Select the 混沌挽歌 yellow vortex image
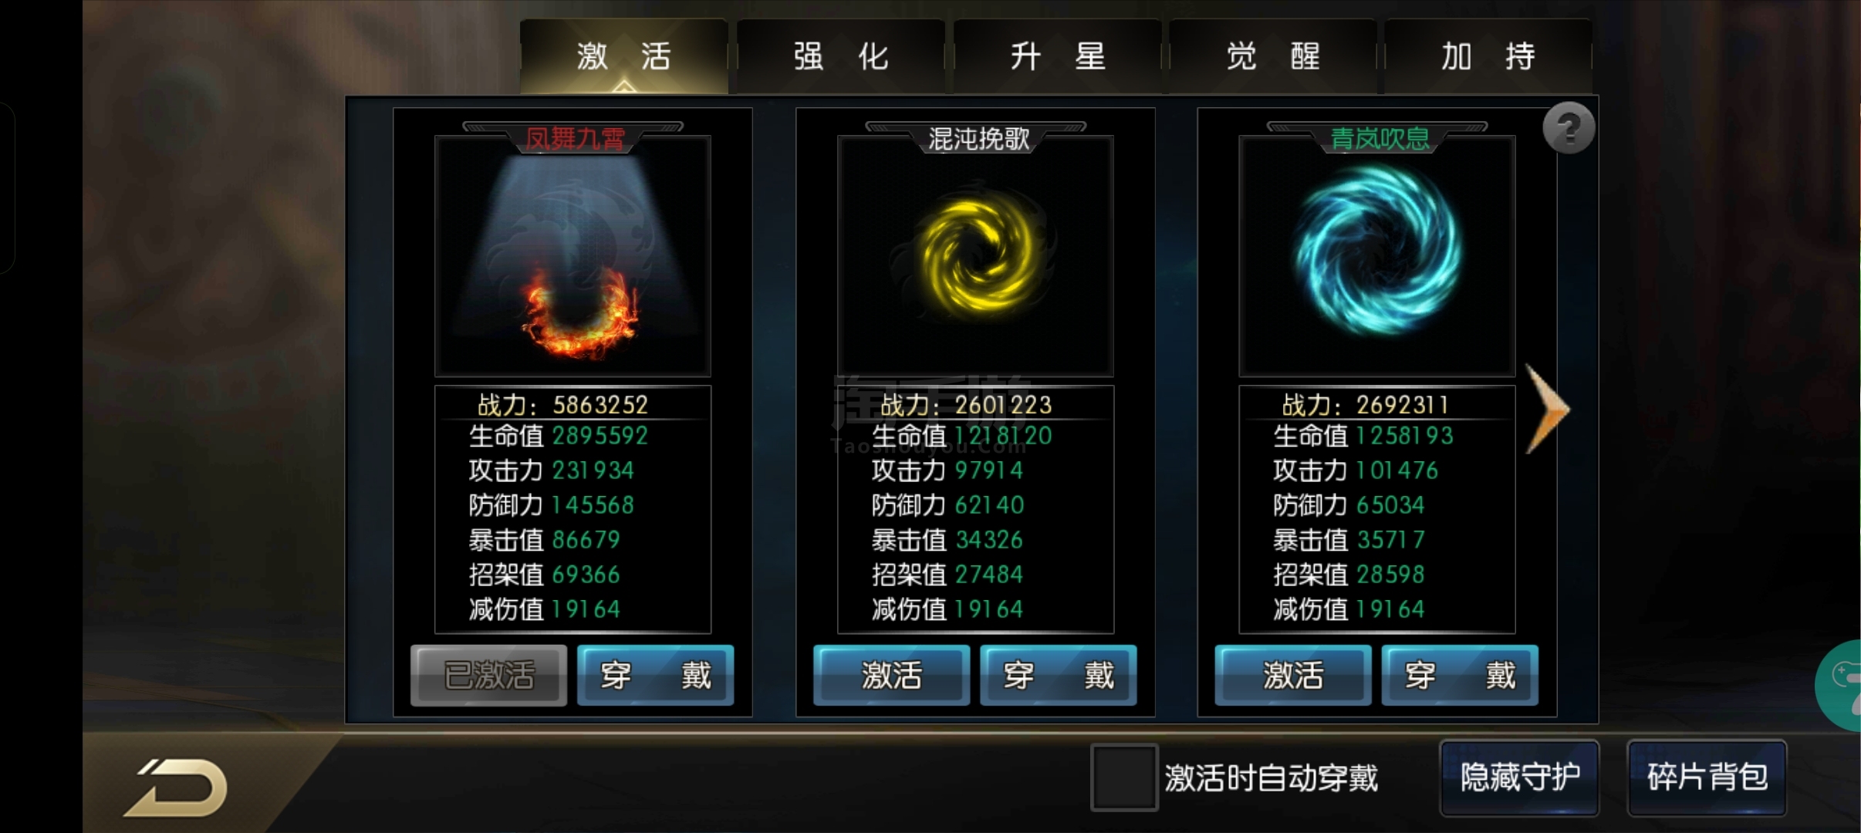Viewport: 1861px width, 833px height. (x=975, y=257)
